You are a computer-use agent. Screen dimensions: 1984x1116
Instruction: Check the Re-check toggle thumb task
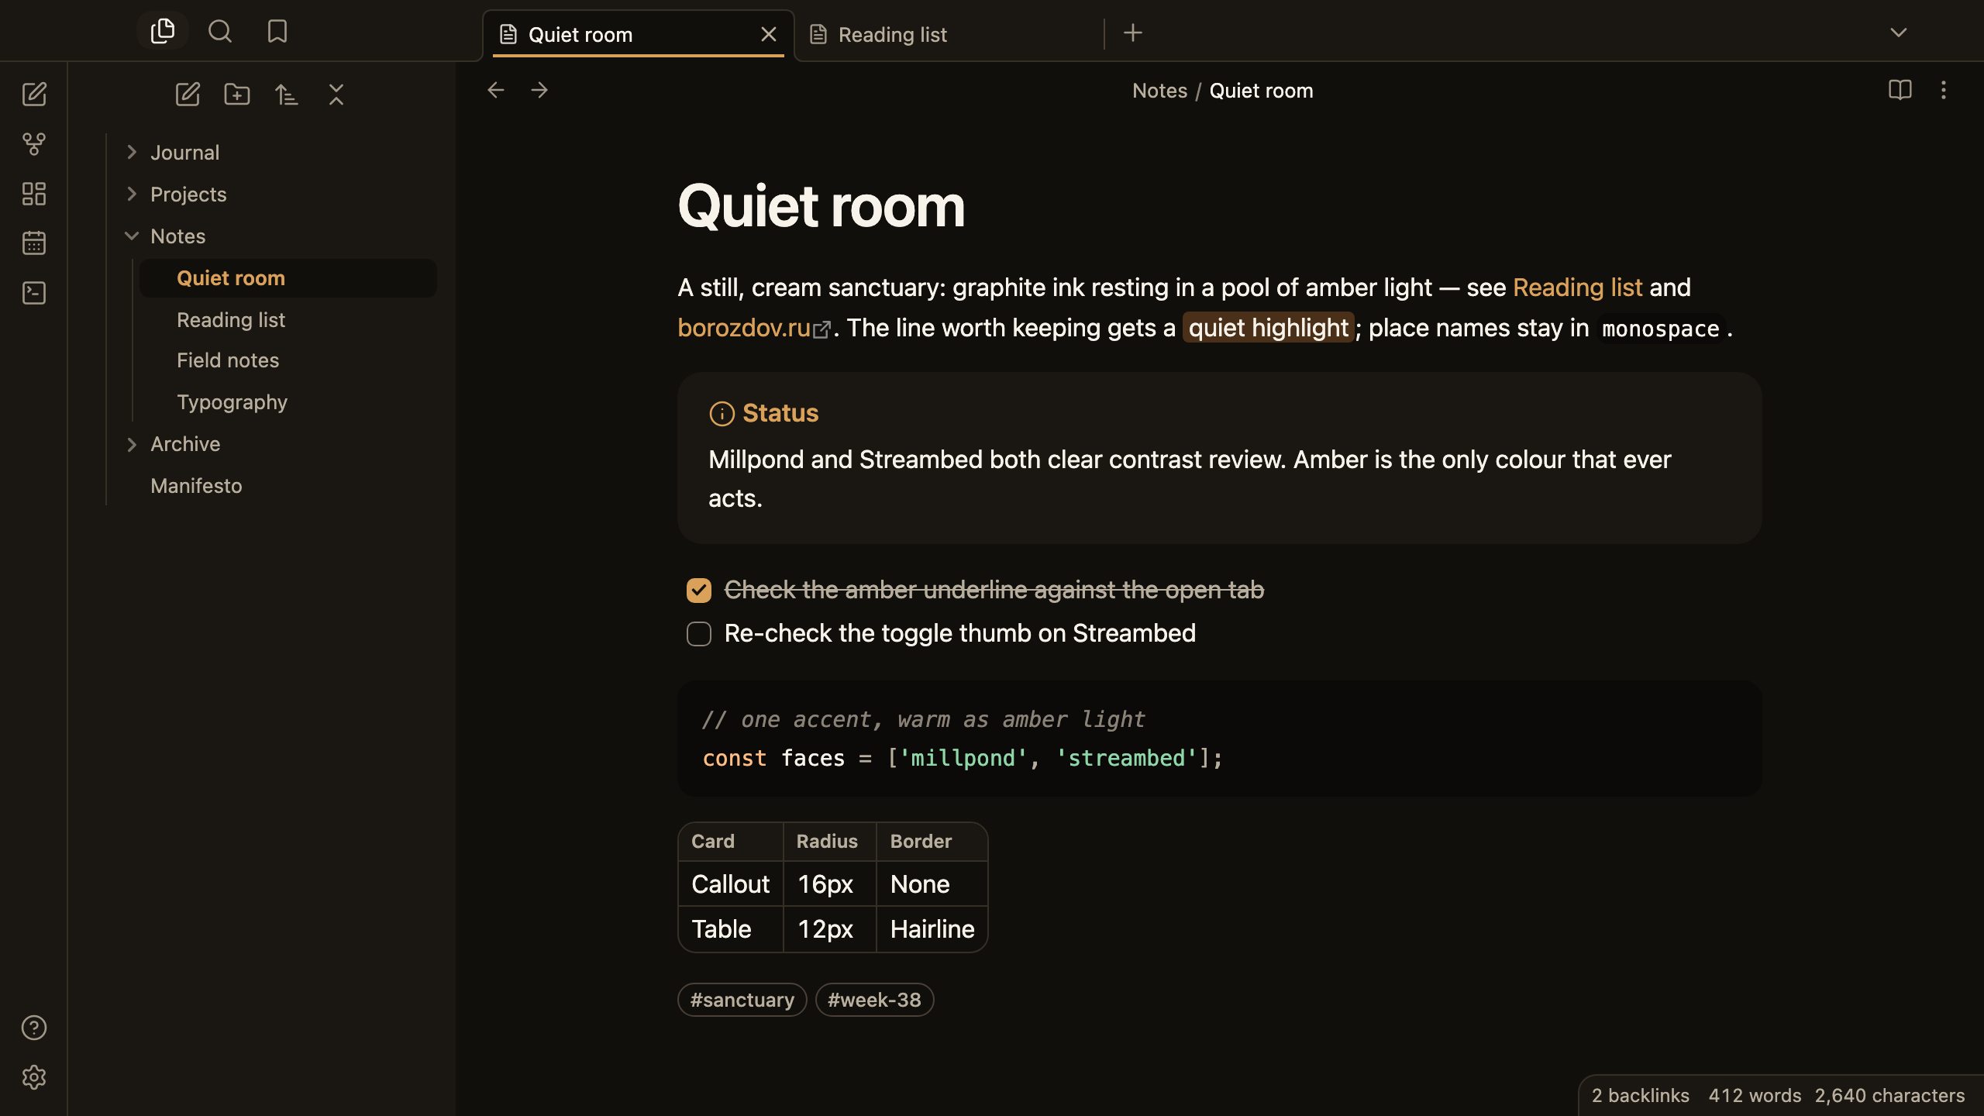(x=699, y=634)
